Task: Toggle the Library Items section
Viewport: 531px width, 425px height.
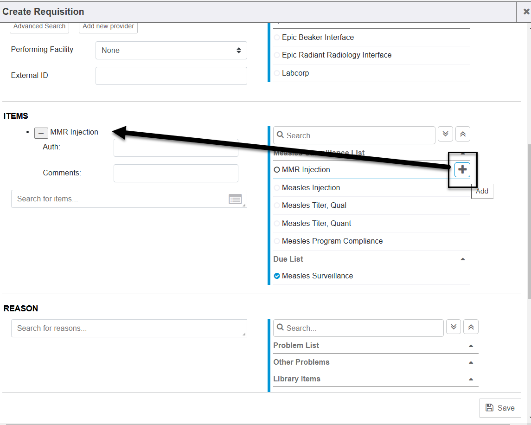Action: click(471, 379)
